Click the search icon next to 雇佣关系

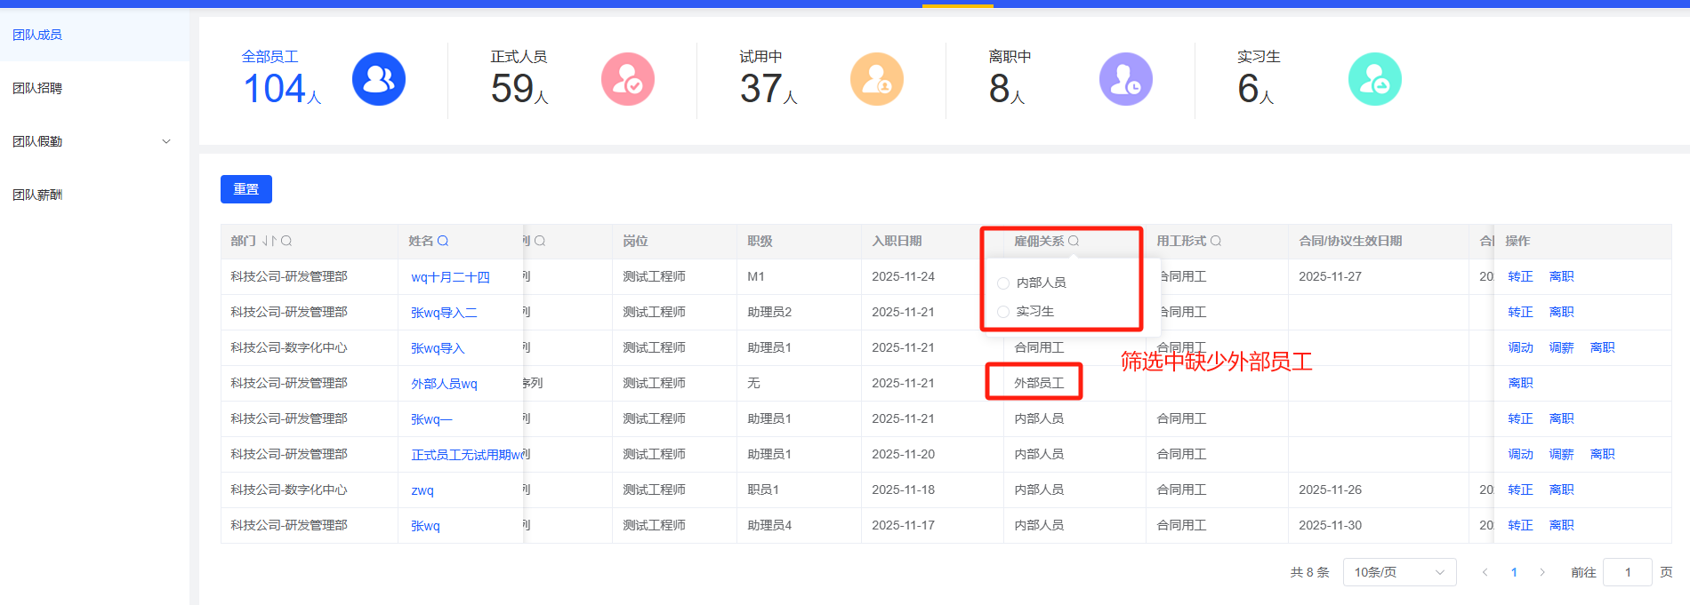pos(1074,241)
